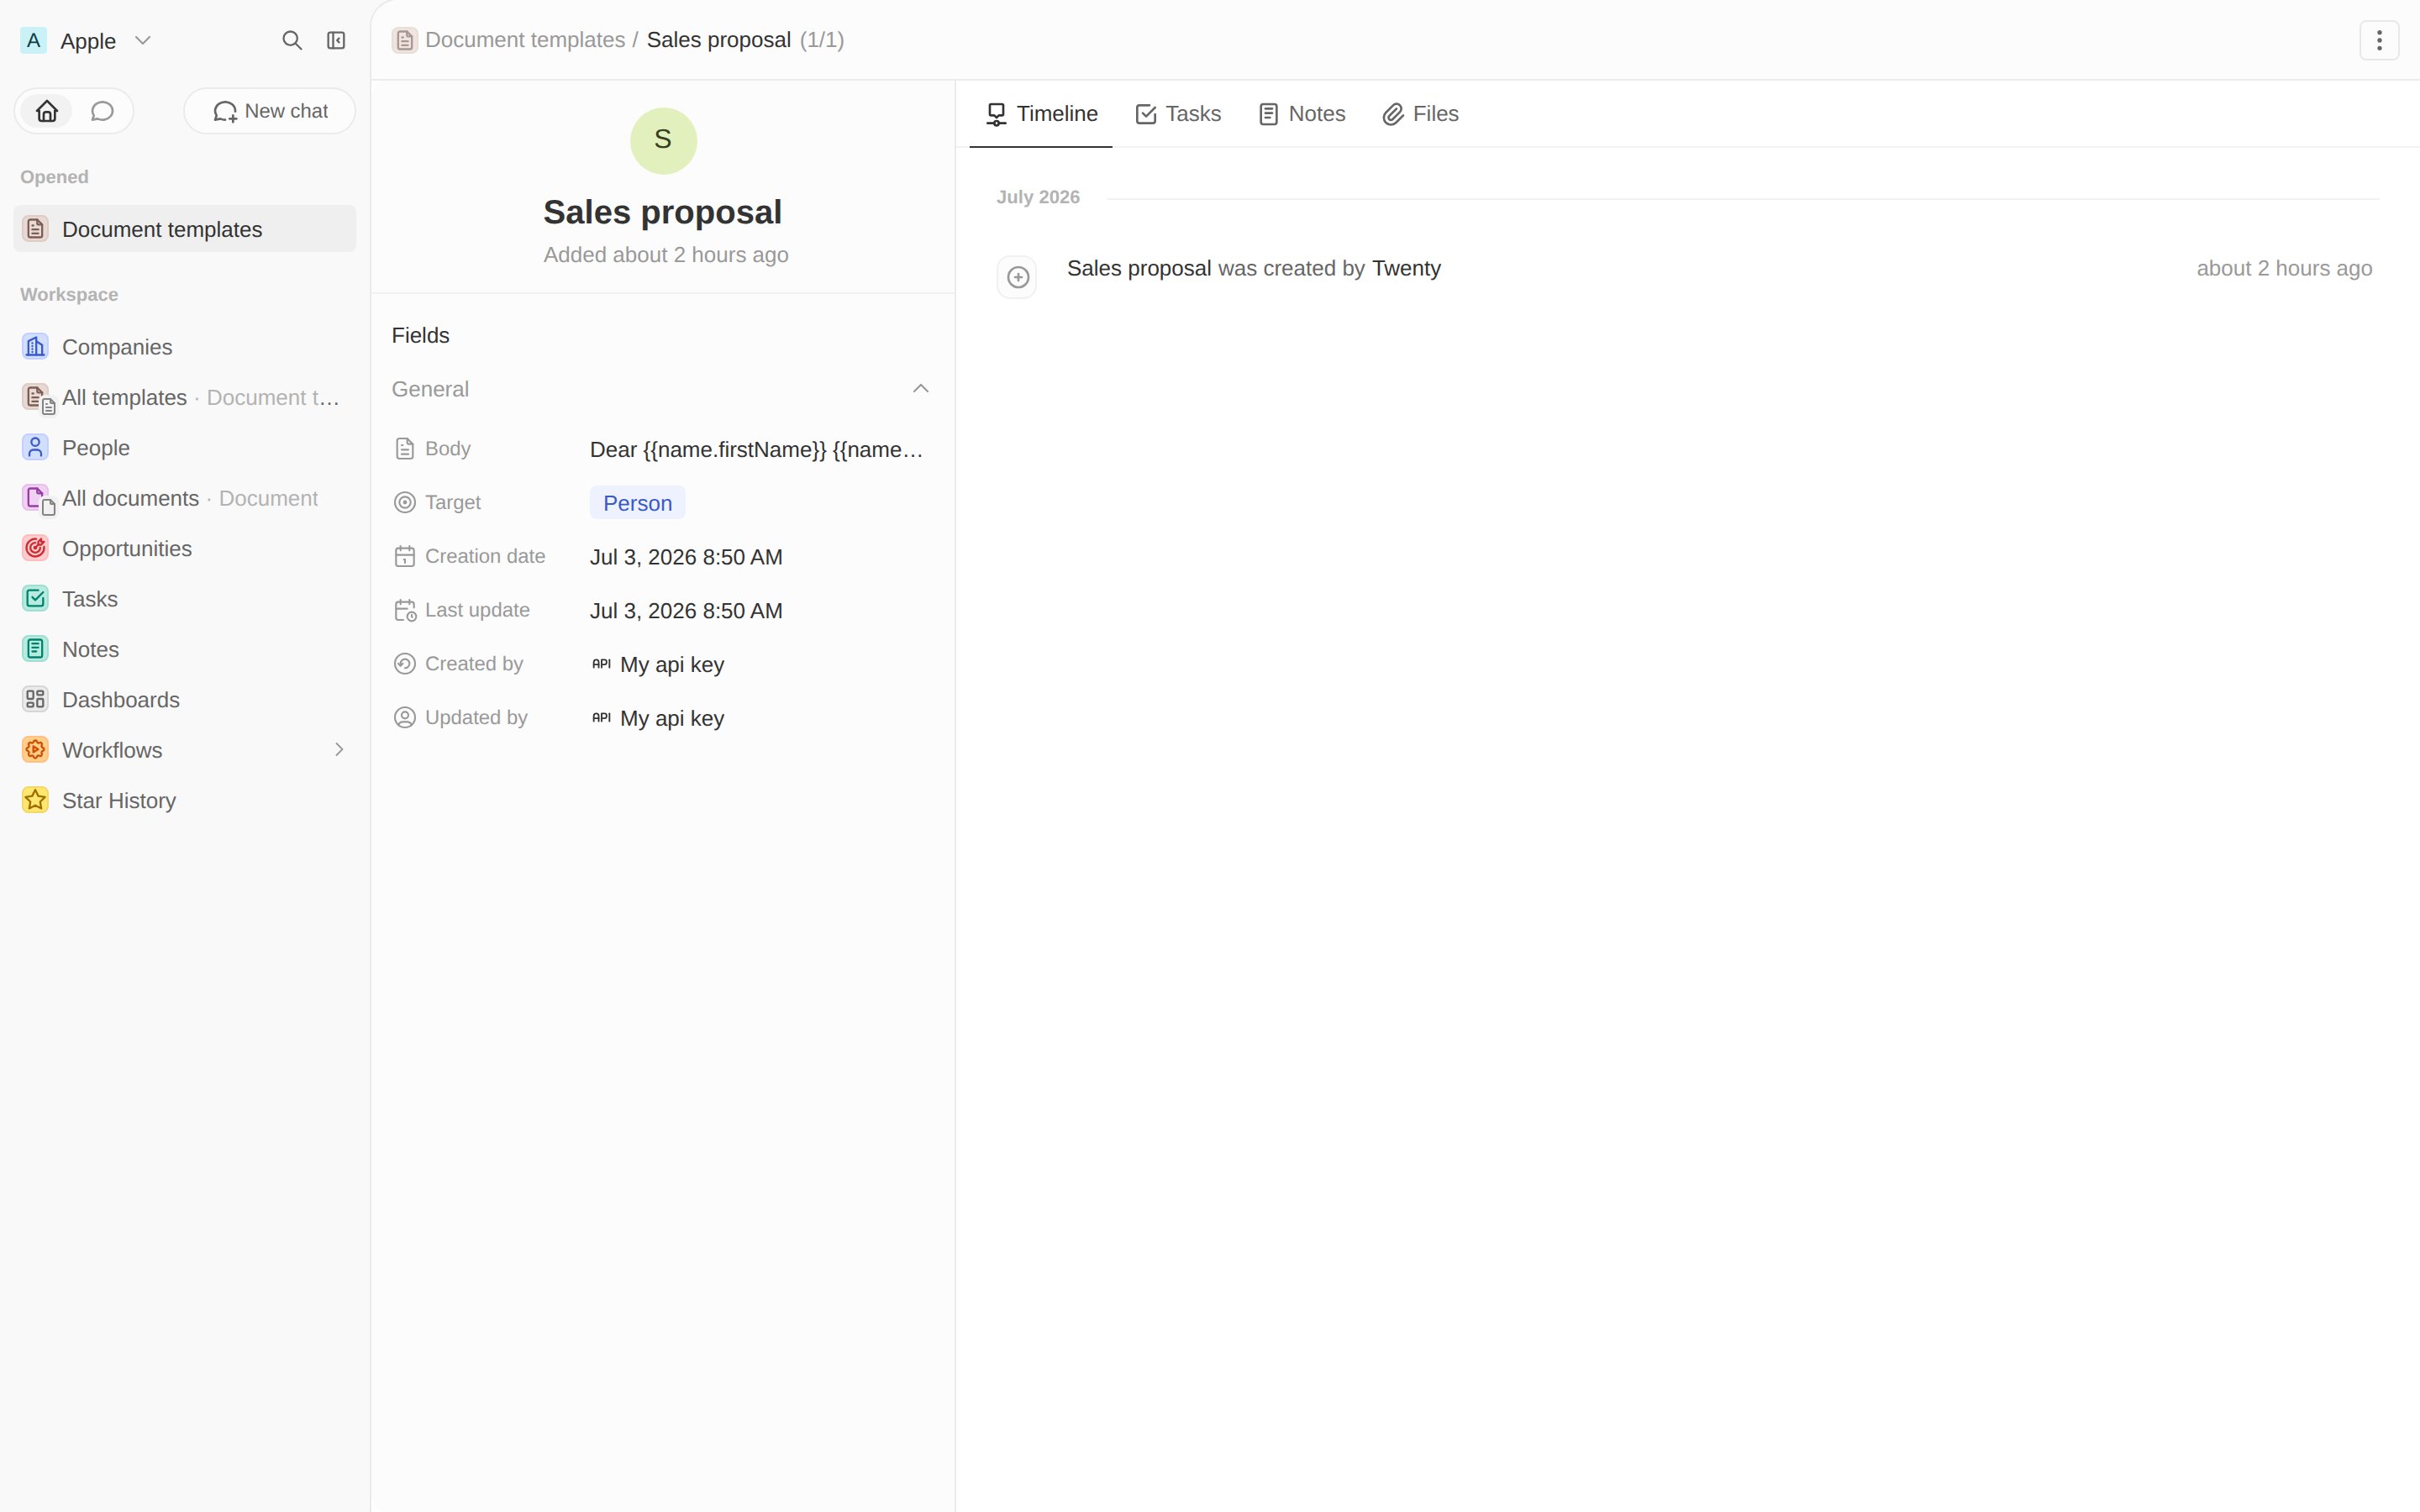Click the Last update date value

[686, 611]
